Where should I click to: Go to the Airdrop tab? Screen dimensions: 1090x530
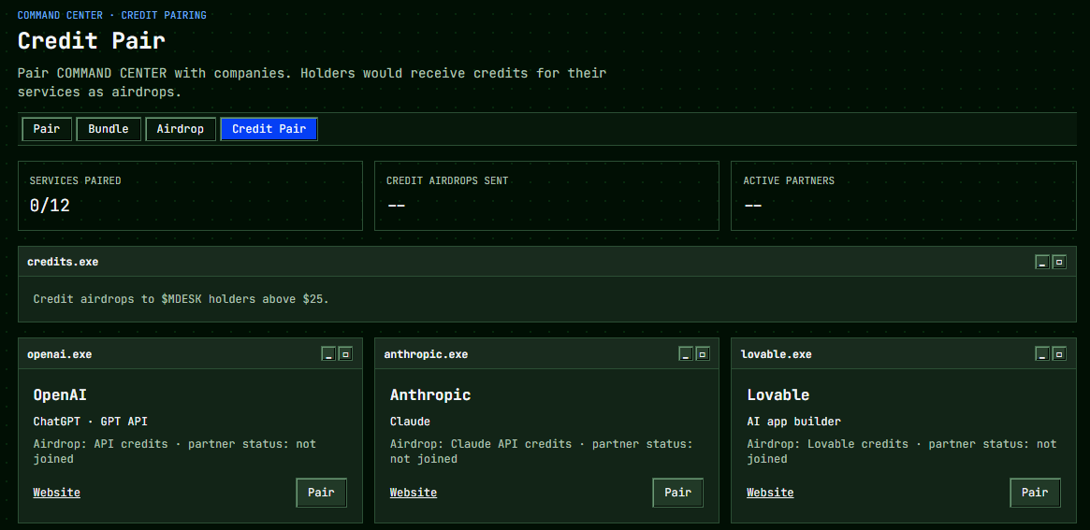click(180, 129)
